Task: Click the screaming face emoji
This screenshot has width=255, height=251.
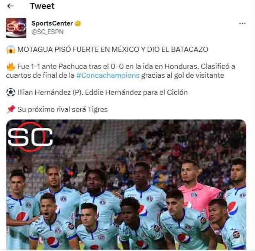Action: coord(11,49)
